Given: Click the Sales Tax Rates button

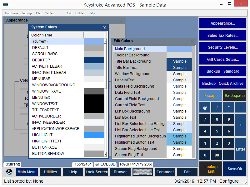Looking at the screenshot, I should tap(223, 35).
